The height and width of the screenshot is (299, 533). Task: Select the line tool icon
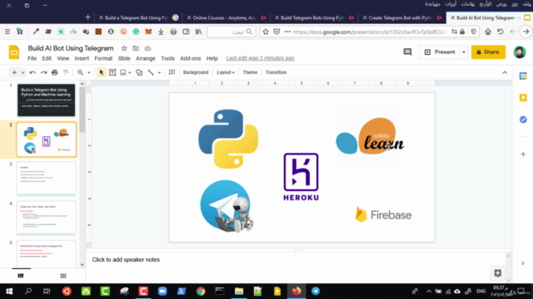151,72
